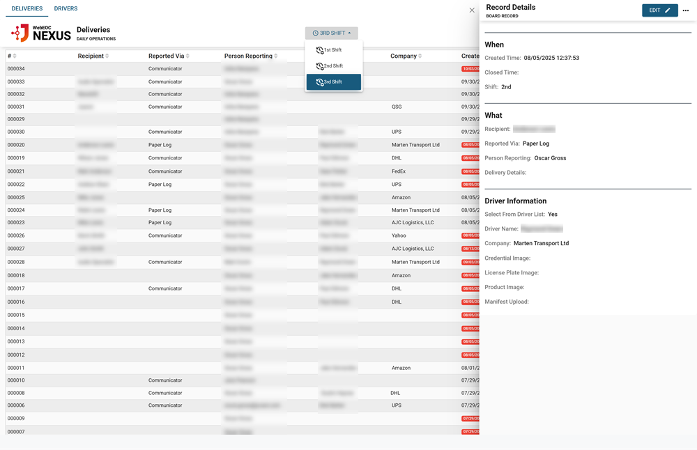Click the 2nd Shift rotation icon
The image size is (697, 450).
[x=319, y=65]
